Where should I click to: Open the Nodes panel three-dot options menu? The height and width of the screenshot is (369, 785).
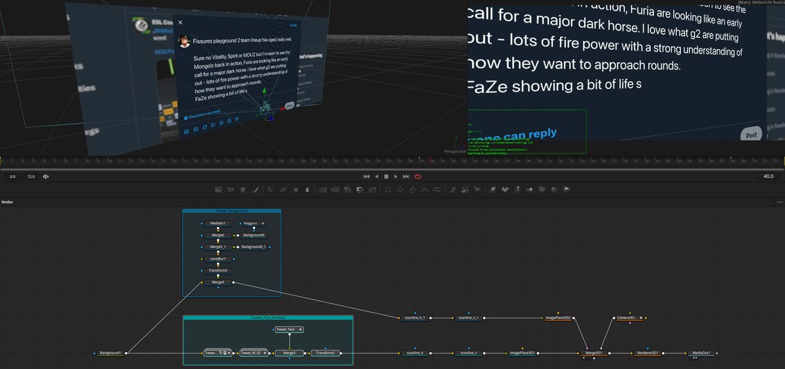779,202
